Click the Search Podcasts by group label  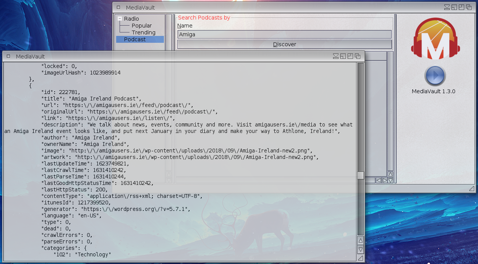[x=204, y=18]
